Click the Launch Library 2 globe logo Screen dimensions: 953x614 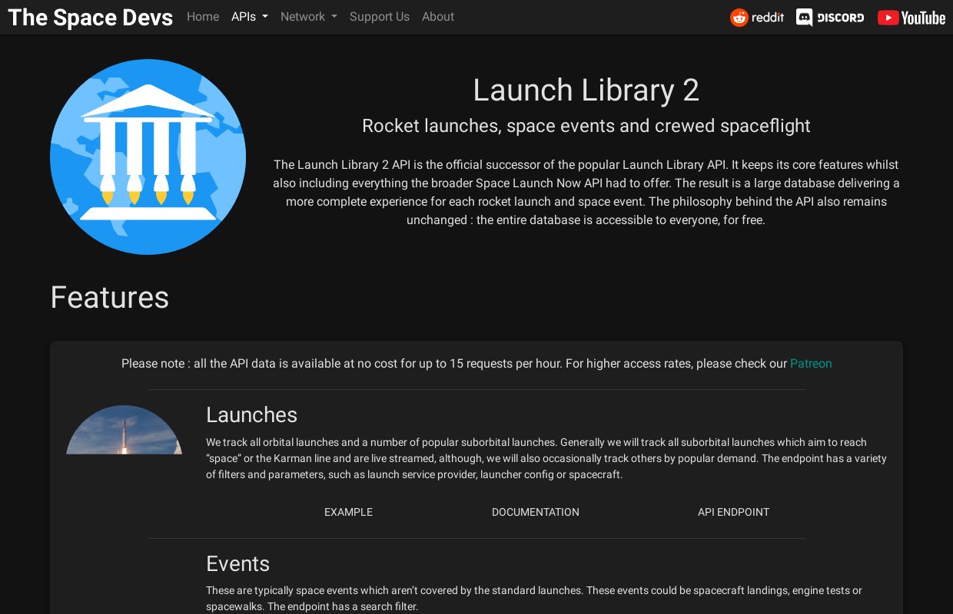coord(148,157)
